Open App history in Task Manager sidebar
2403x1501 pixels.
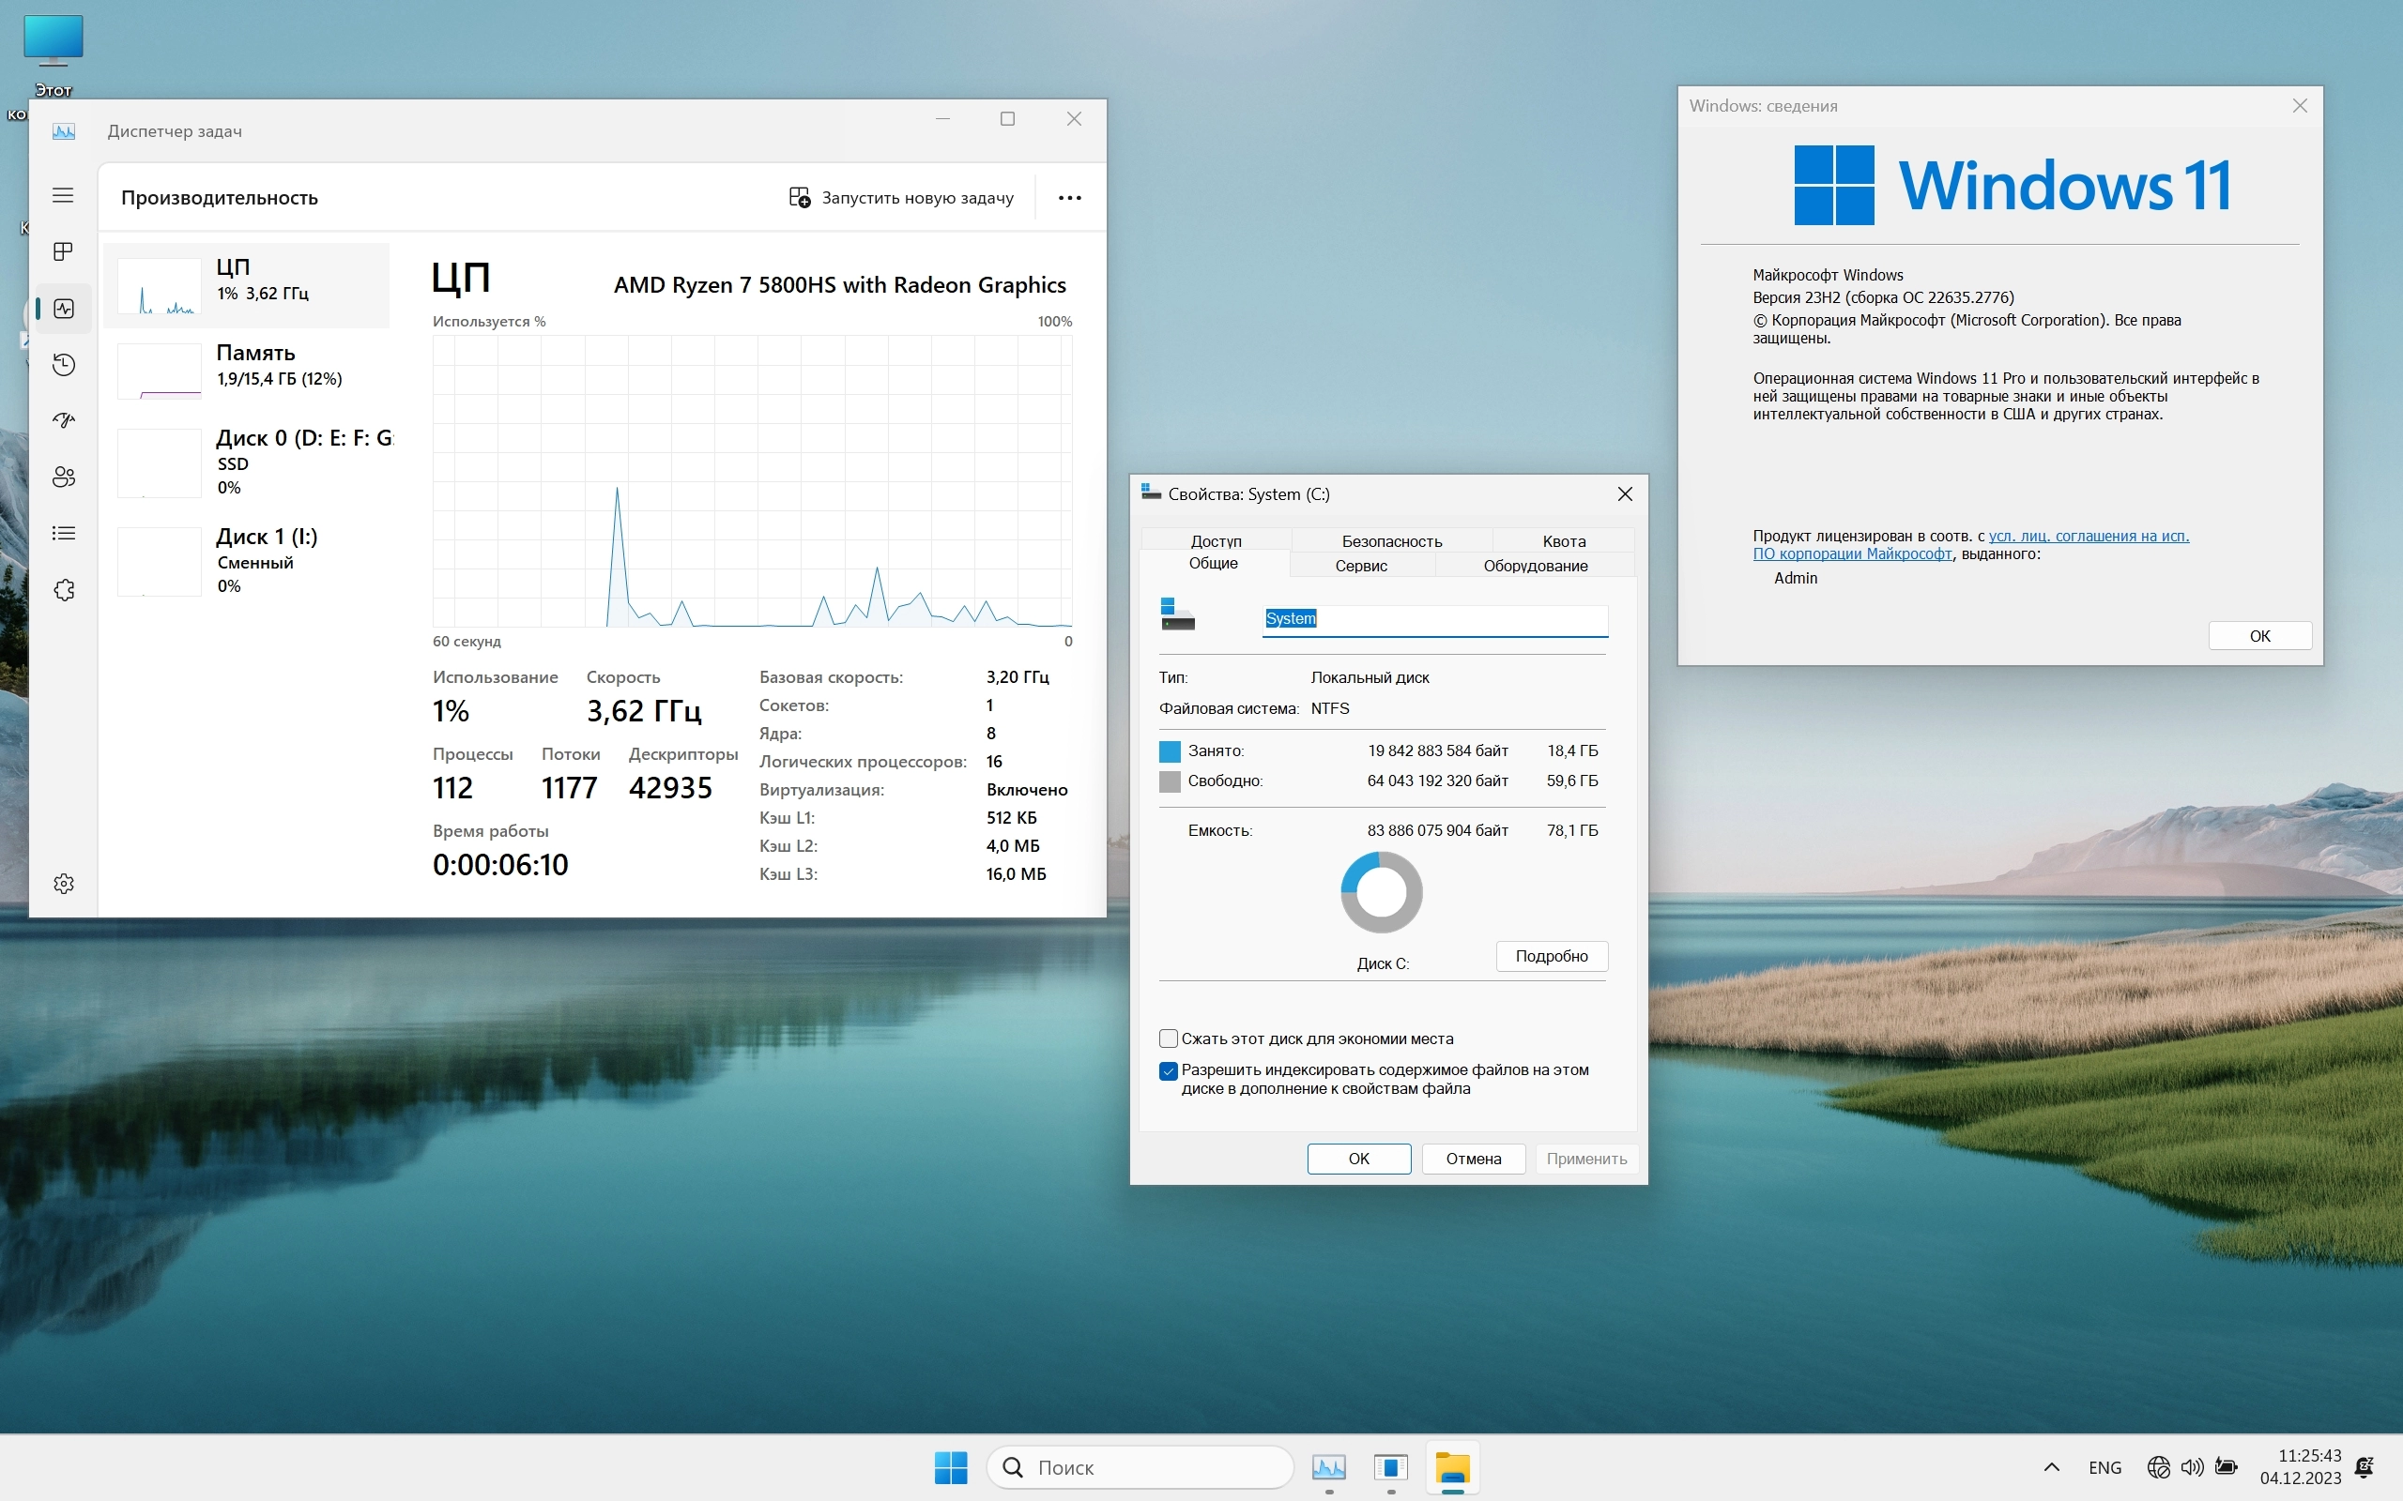click(x=64, y=364)
